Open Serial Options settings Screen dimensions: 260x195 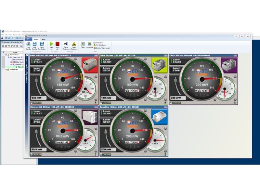click(x=66, y=46)
